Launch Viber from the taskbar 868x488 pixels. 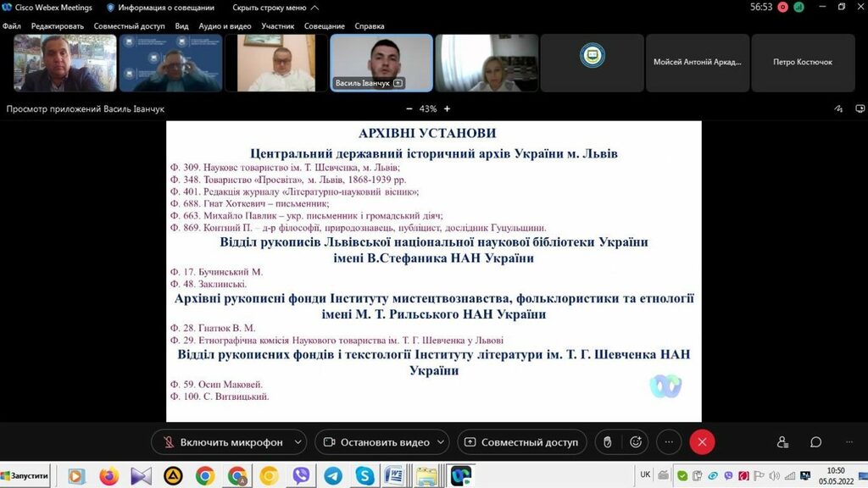point(301,476)
